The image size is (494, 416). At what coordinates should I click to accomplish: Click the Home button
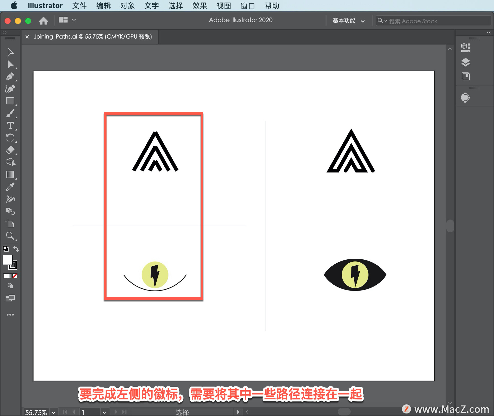tap(43, 21)
